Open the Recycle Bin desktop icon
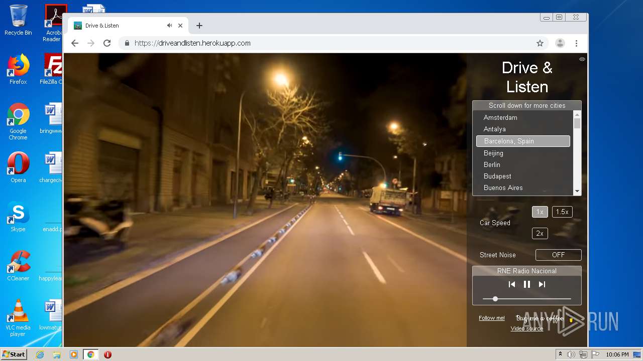This screenshot has height=361, width=643. [x=18, y=20]
